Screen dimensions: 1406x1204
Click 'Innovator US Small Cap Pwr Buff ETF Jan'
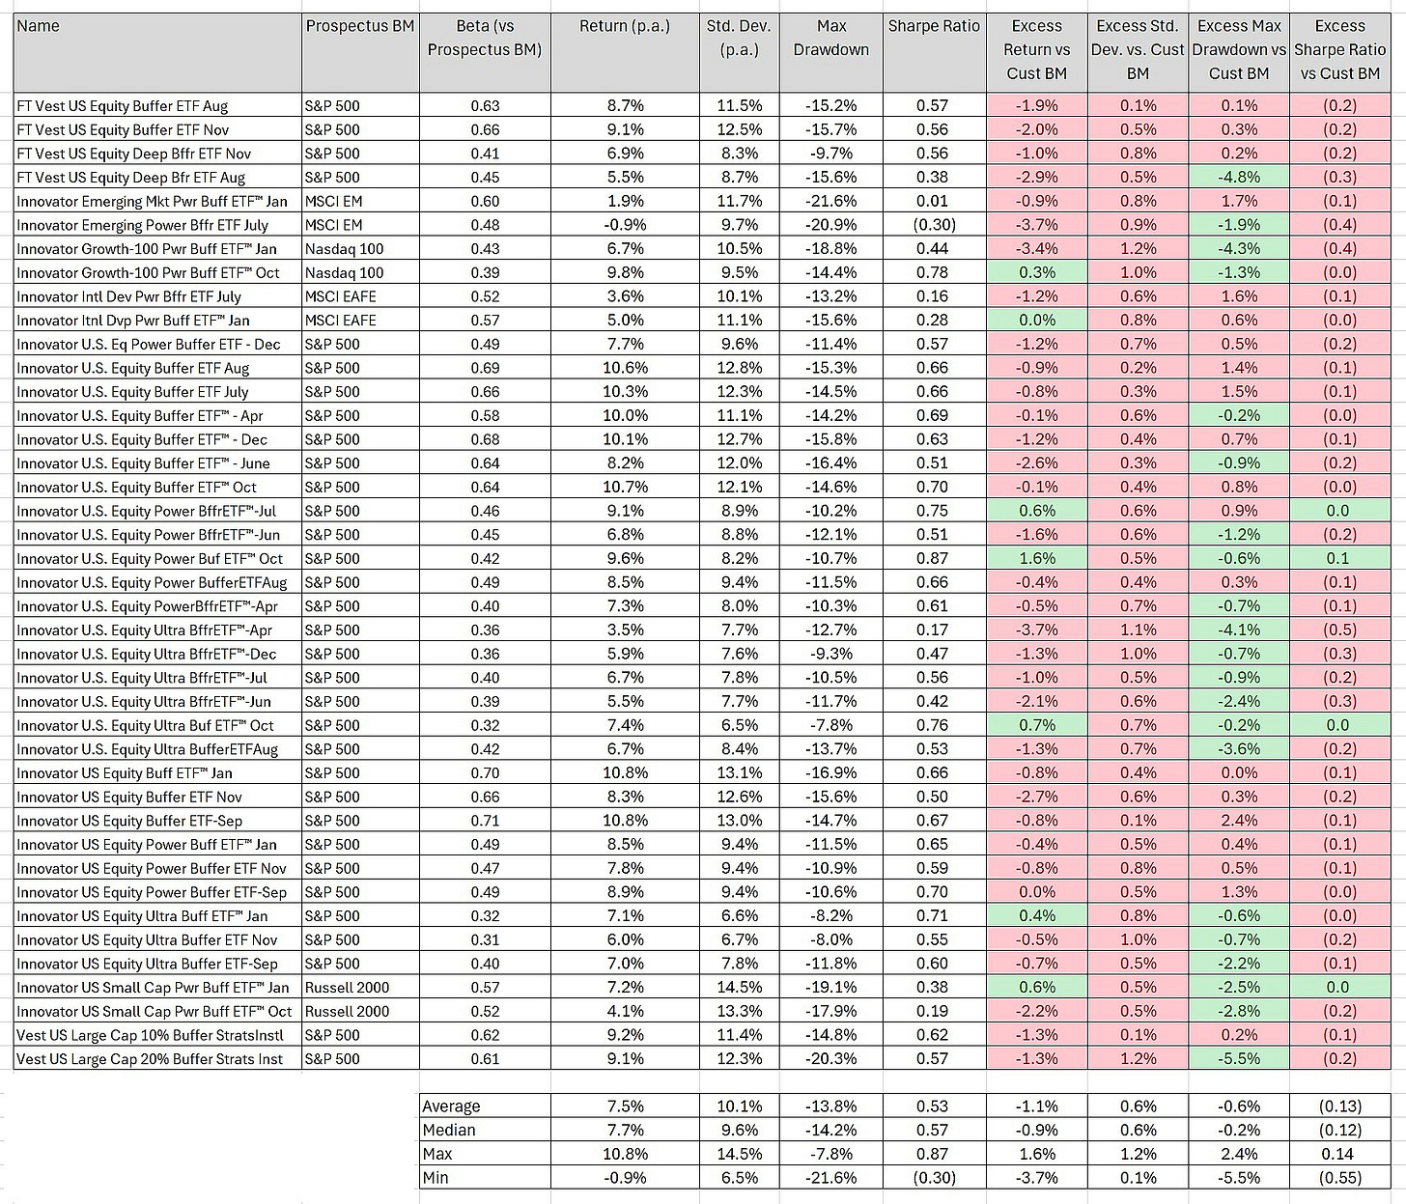(x=157, y=987)
